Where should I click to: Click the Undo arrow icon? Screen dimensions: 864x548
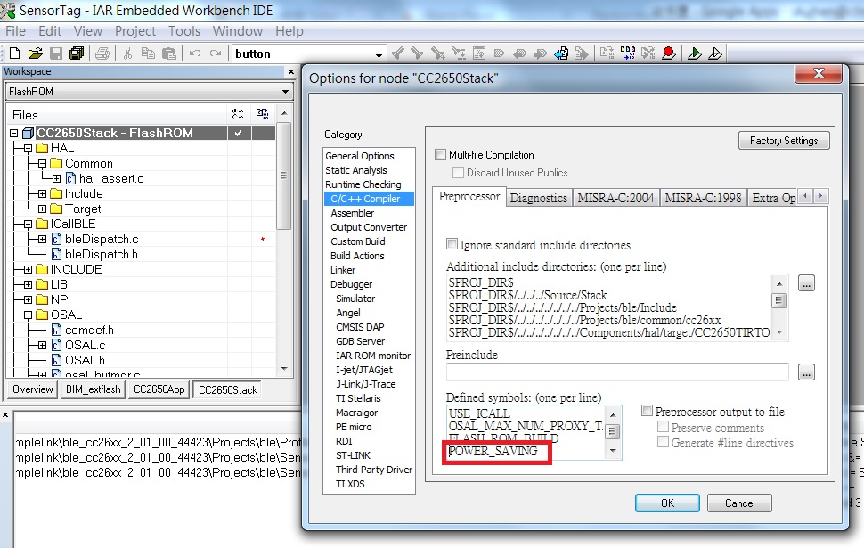195,53
